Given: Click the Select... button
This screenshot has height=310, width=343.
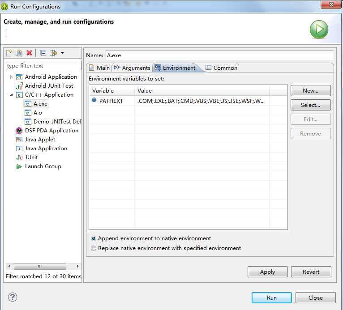Looking at the screenshot, I should pos(311,105).
